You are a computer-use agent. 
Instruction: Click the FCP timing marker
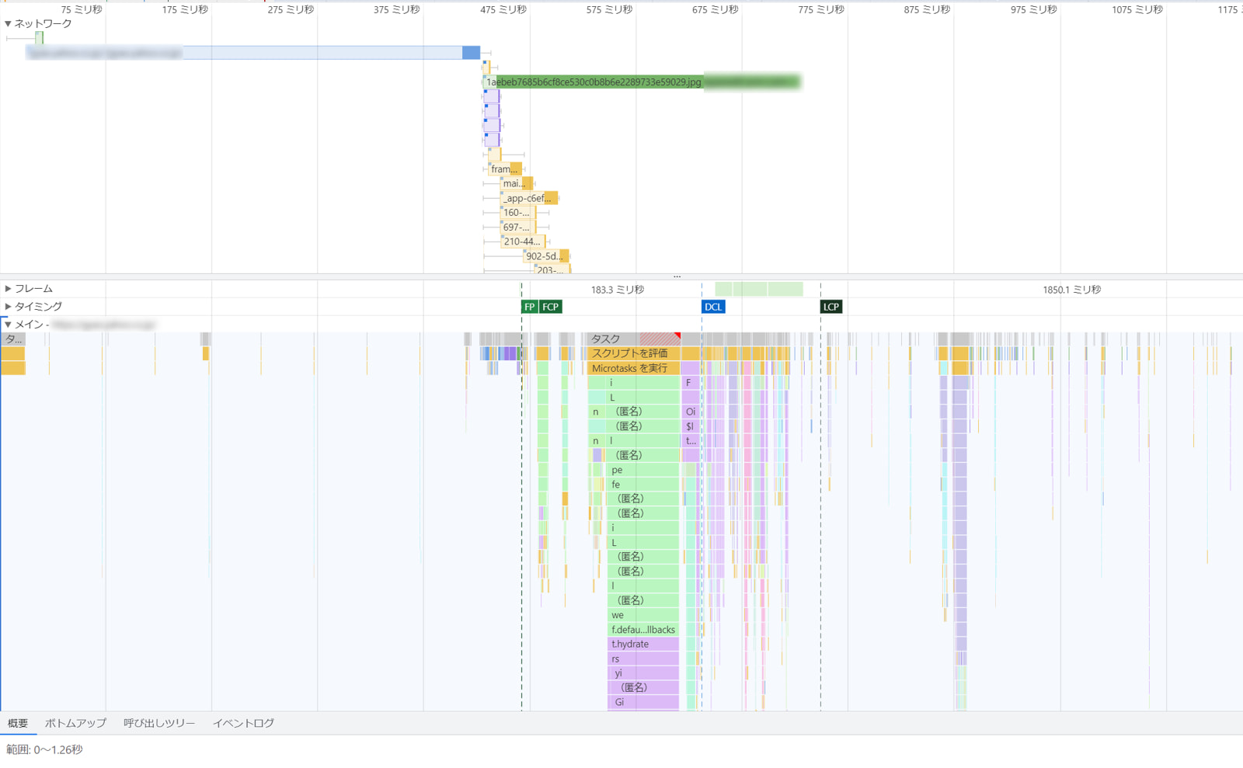click(551, 307)
